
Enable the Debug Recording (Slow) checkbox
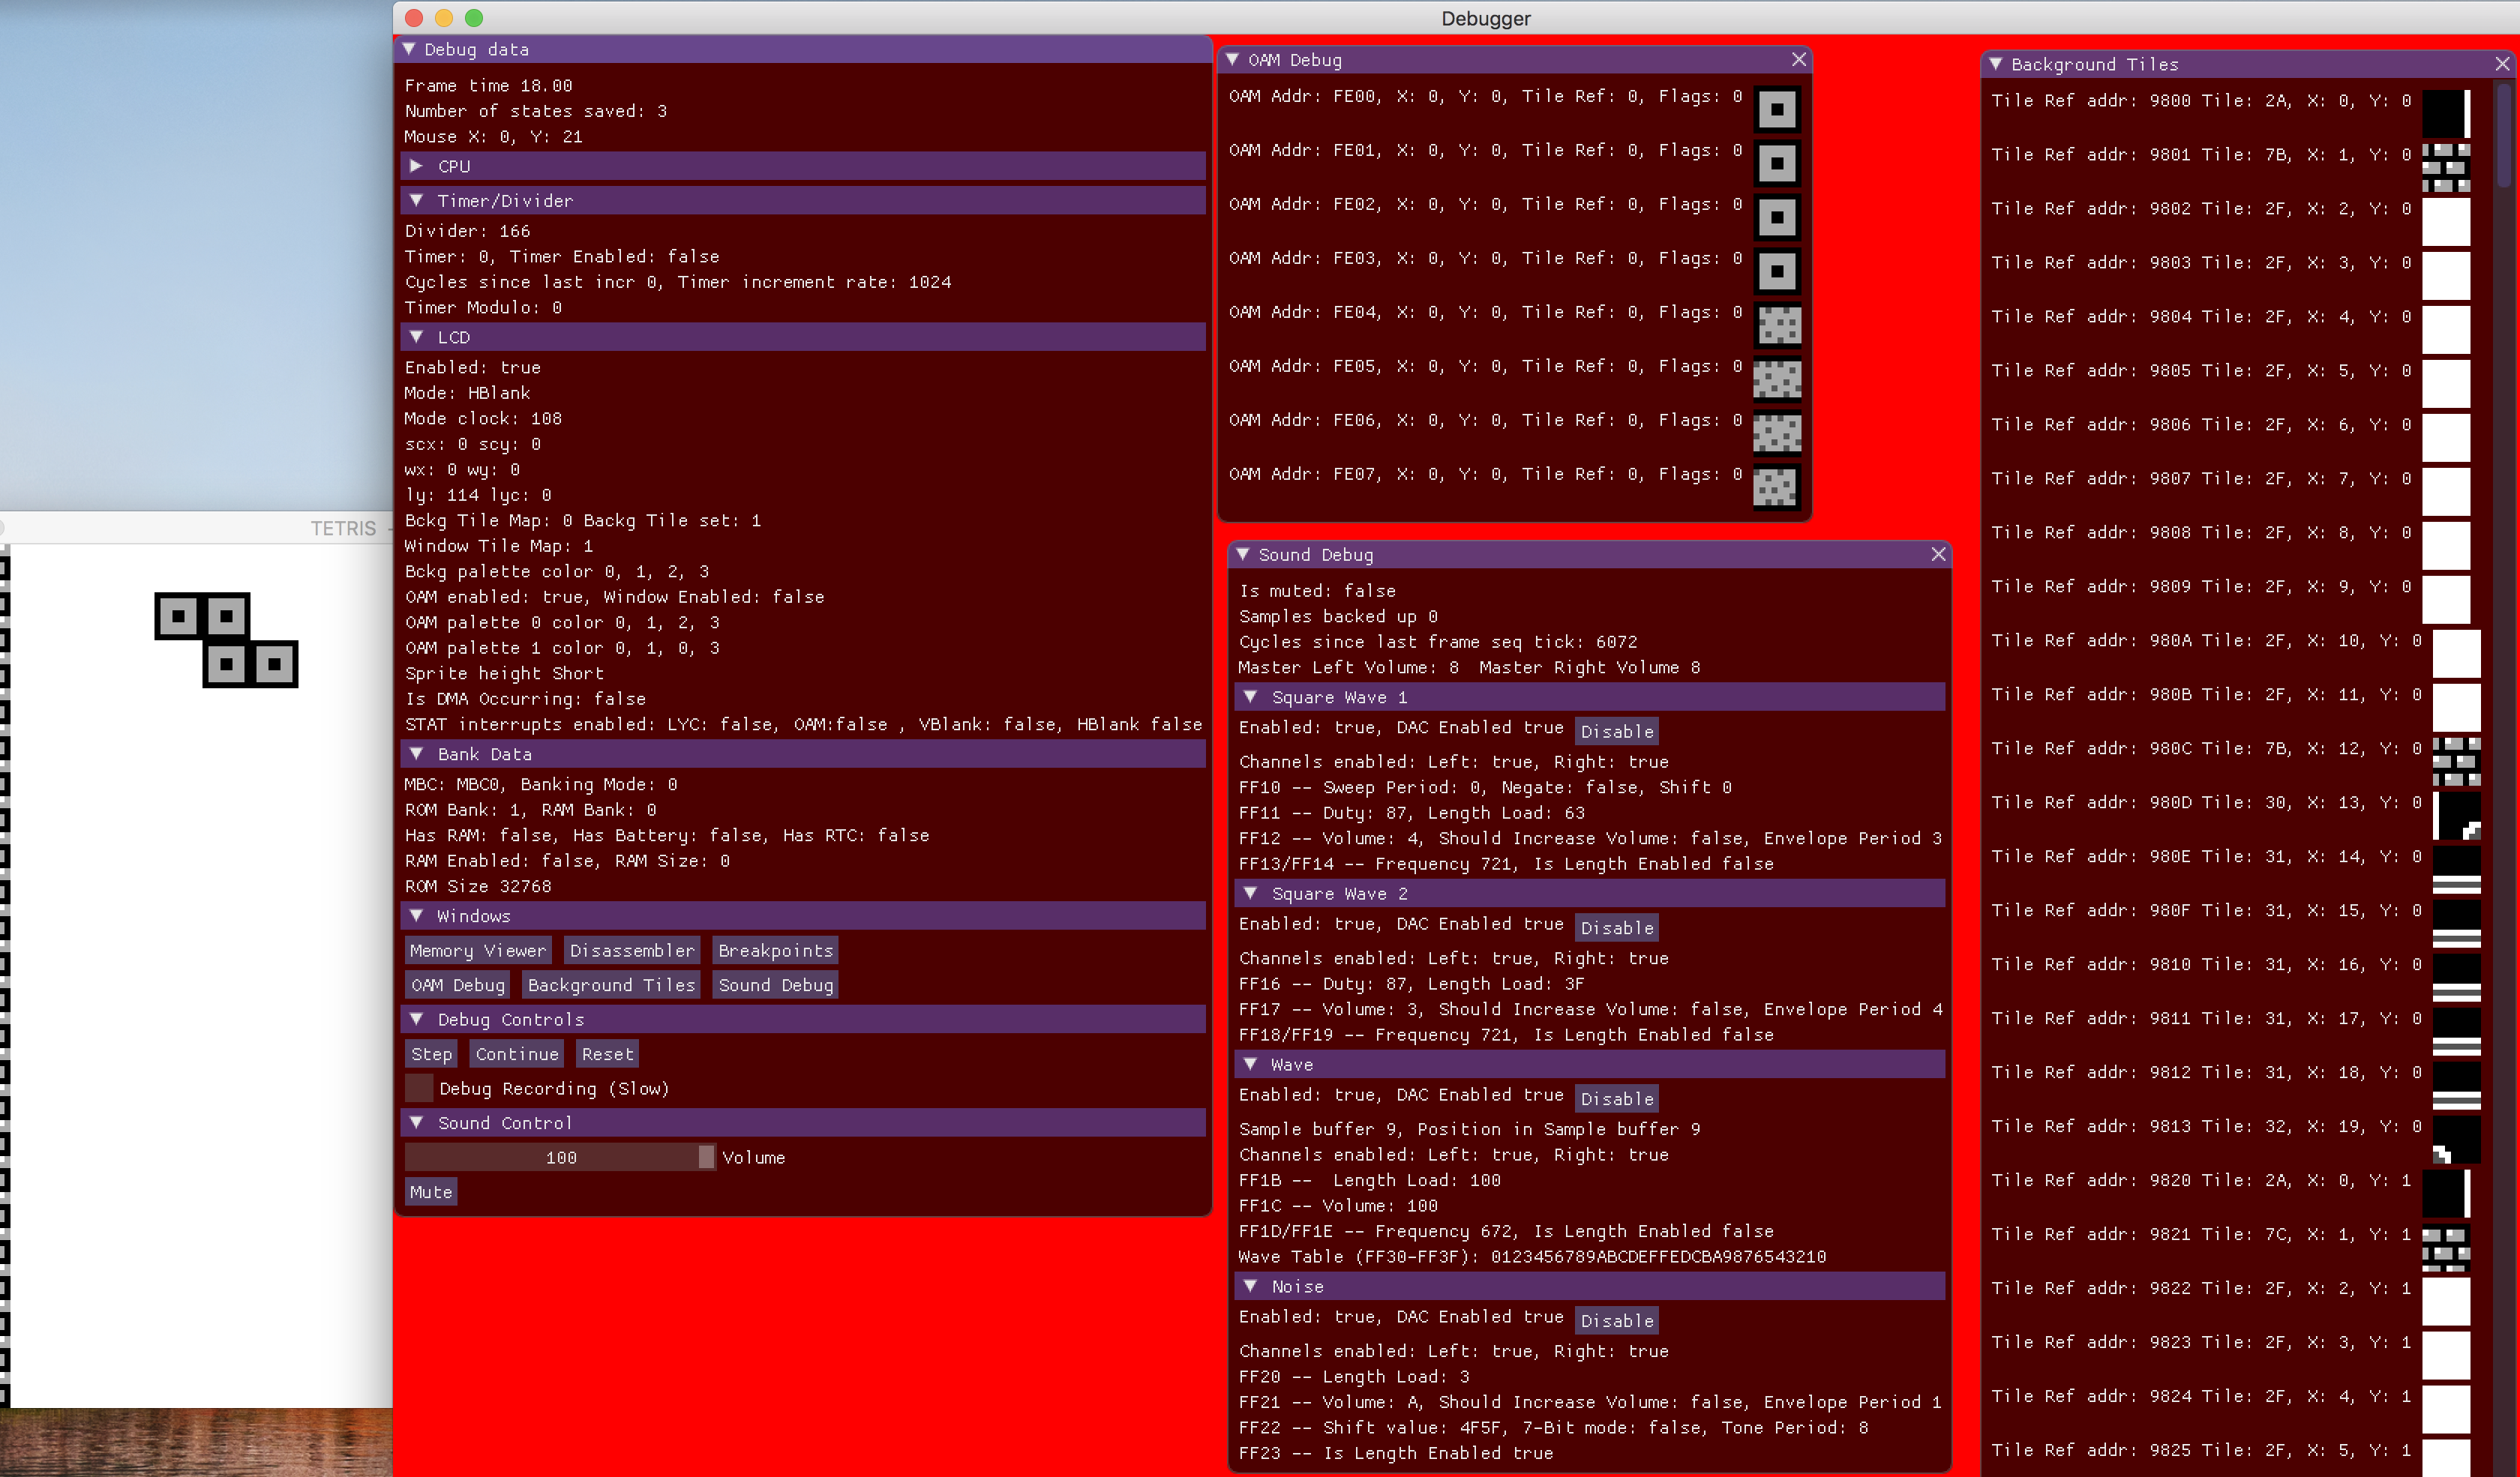pyautogui.click(x=419, y=1089)
